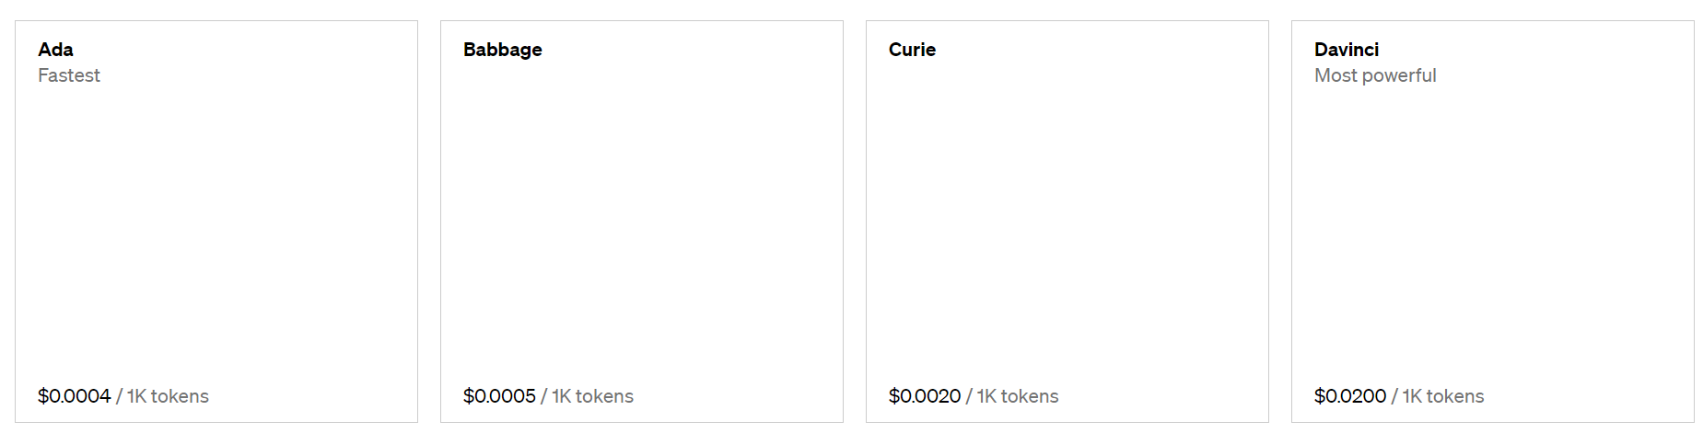Viewport: 1703px width, 433px height.
Task: Select the Curie model title
Action: [x=912, y=50]
